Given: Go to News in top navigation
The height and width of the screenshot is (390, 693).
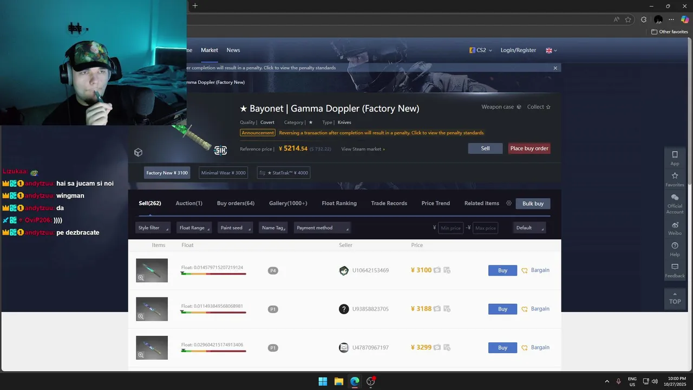Looking at the screenshot, I should tap(233, 50).
